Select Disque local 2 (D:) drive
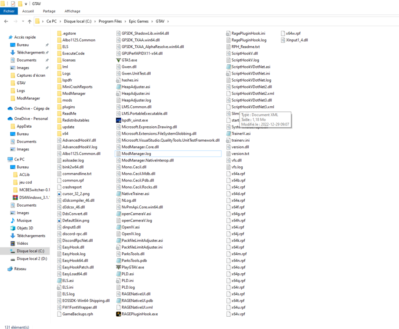Viewport: 399px width, 329px height. tap(32, 259)
